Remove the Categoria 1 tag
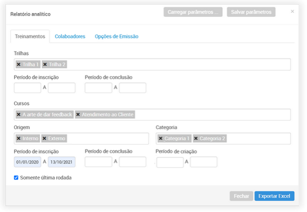This screenshot has width=307, height=212. pos(161,138)
